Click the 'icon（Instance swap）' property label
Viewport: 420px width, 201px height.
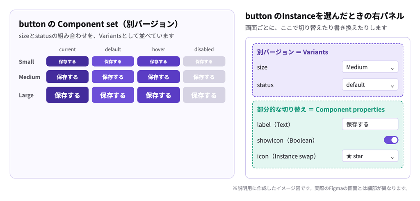287,156
